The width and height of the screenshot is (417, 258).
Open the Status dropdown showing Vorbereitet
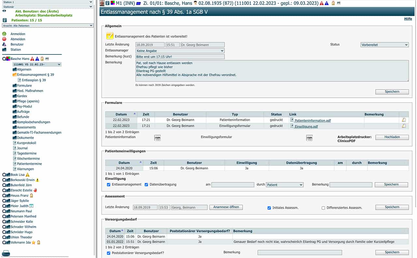coord(384,45)
